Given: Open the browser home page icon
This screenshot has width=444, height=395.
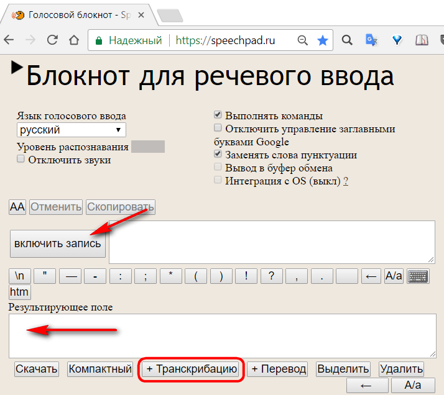Looking at the screenshot, I should 74,40.
